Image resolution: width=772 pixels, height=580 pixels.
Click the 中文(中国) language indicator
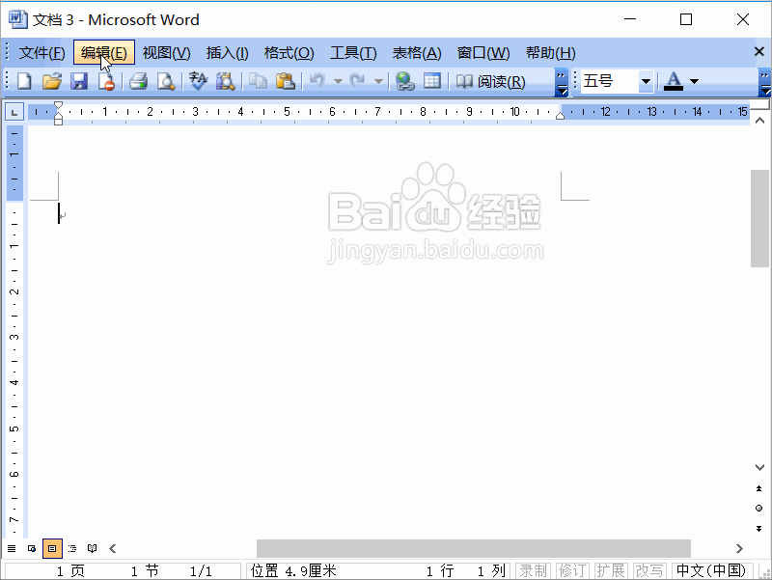708,569
